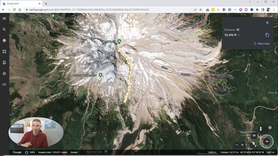Open the Google Earth hamburger menu

click(4, 18)
